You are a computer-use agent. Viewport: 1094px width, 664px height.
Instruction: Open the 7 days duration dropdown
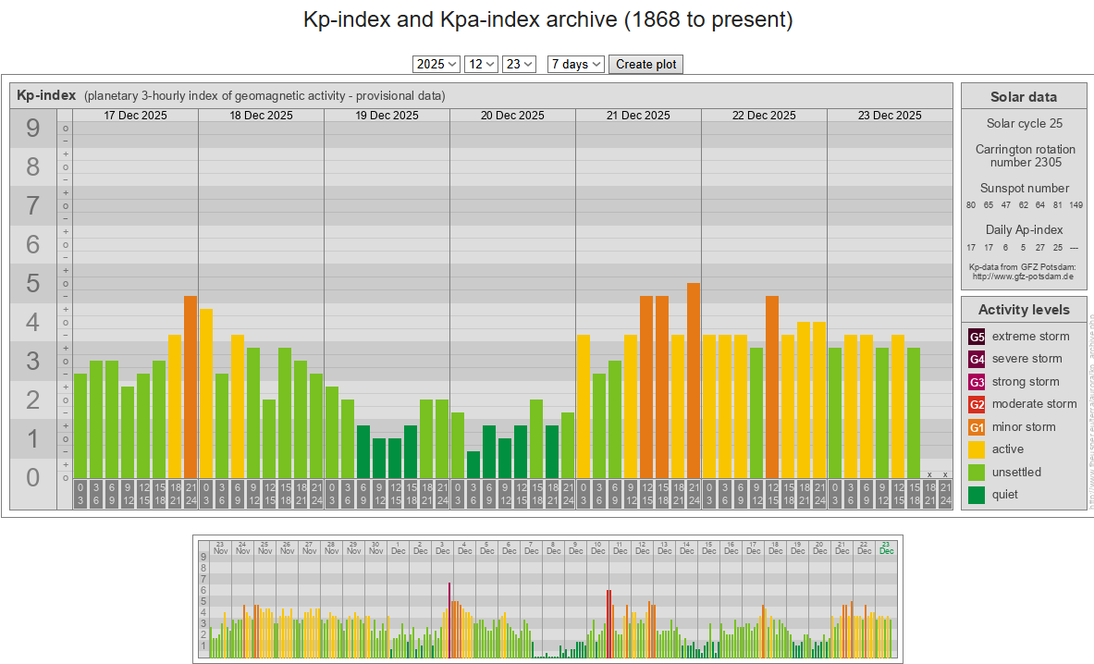(575, 64)
